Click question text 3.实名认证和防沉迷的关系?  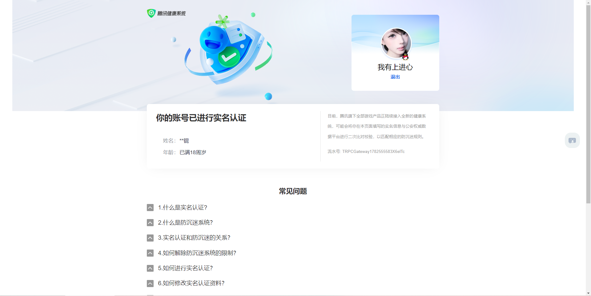[x=194, y=238]
